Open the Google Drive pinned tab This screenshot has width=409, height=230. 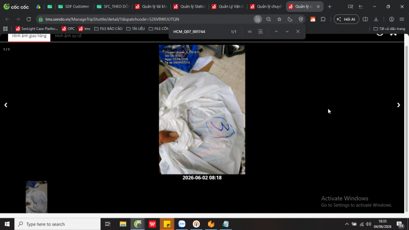[x=38, y=6]
